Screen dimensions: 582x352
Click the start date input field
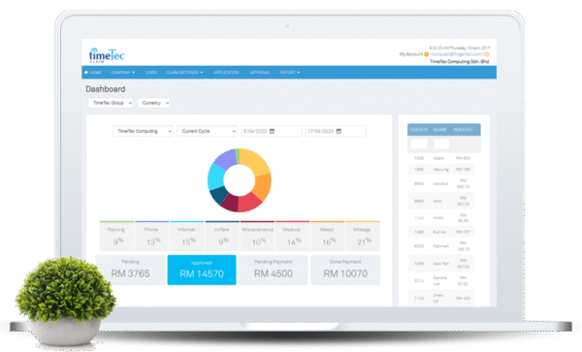(x=271, y=131)
